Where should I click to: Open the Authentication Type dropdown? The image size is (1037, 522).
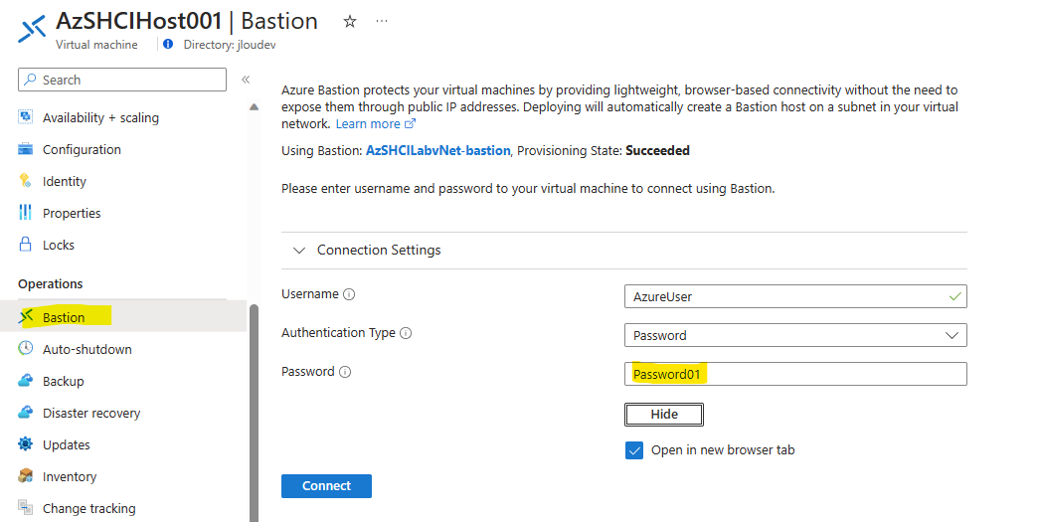pos(795,335)
